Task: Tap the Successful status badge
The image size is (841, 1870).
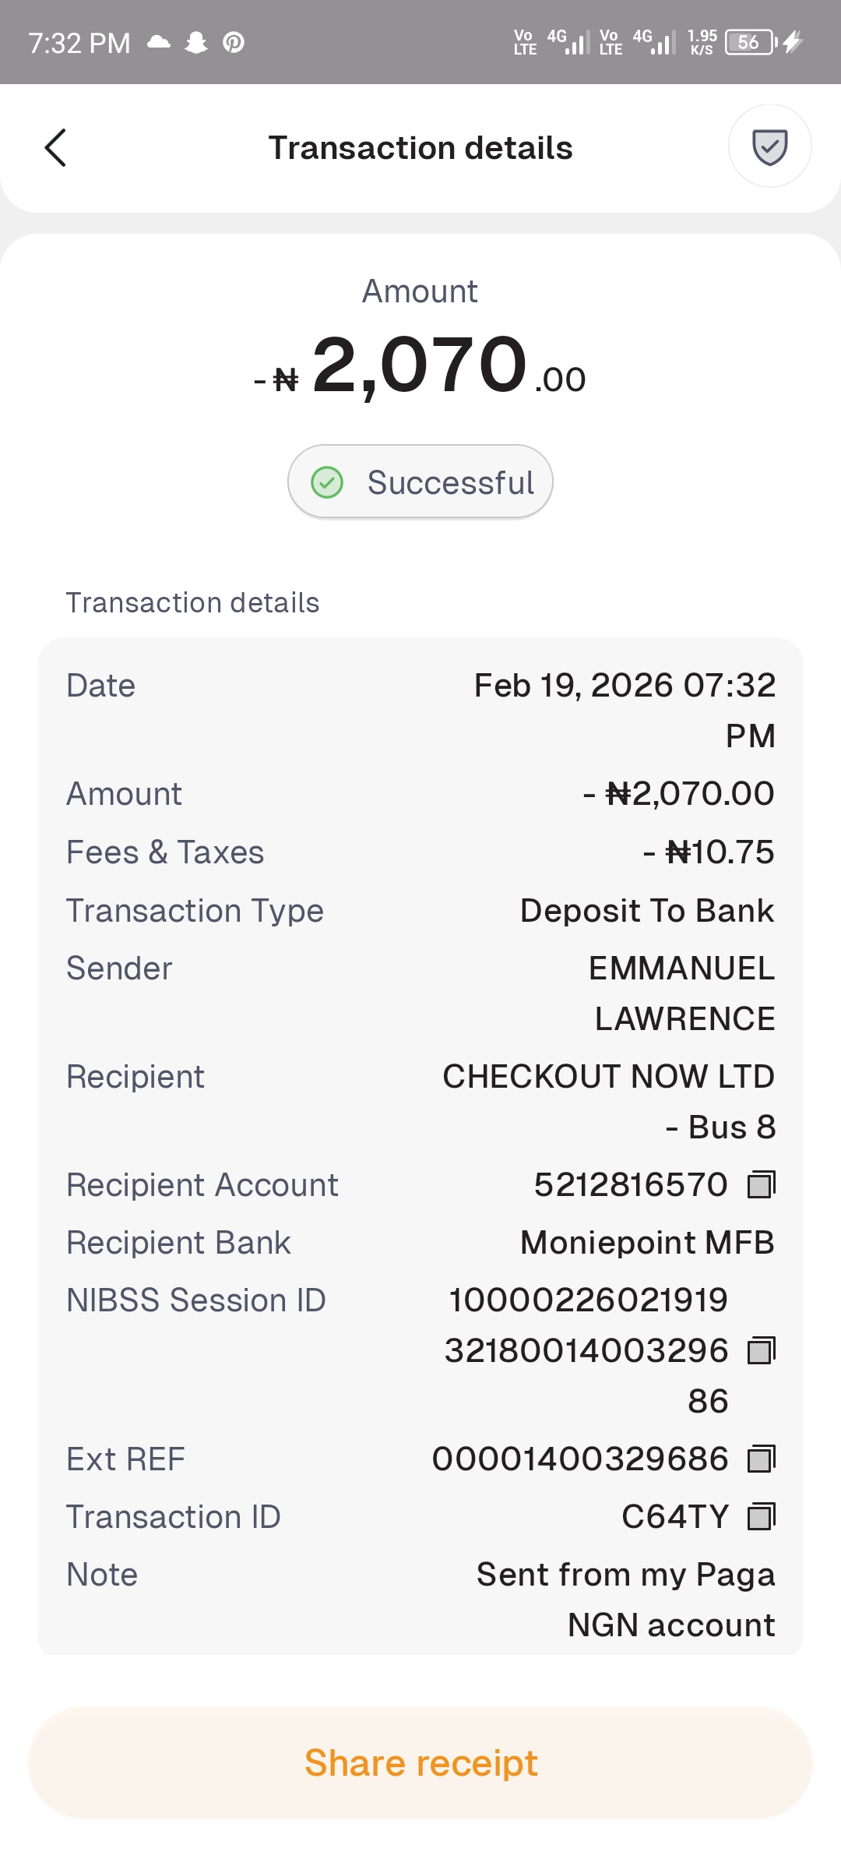Action: (420, 482)
